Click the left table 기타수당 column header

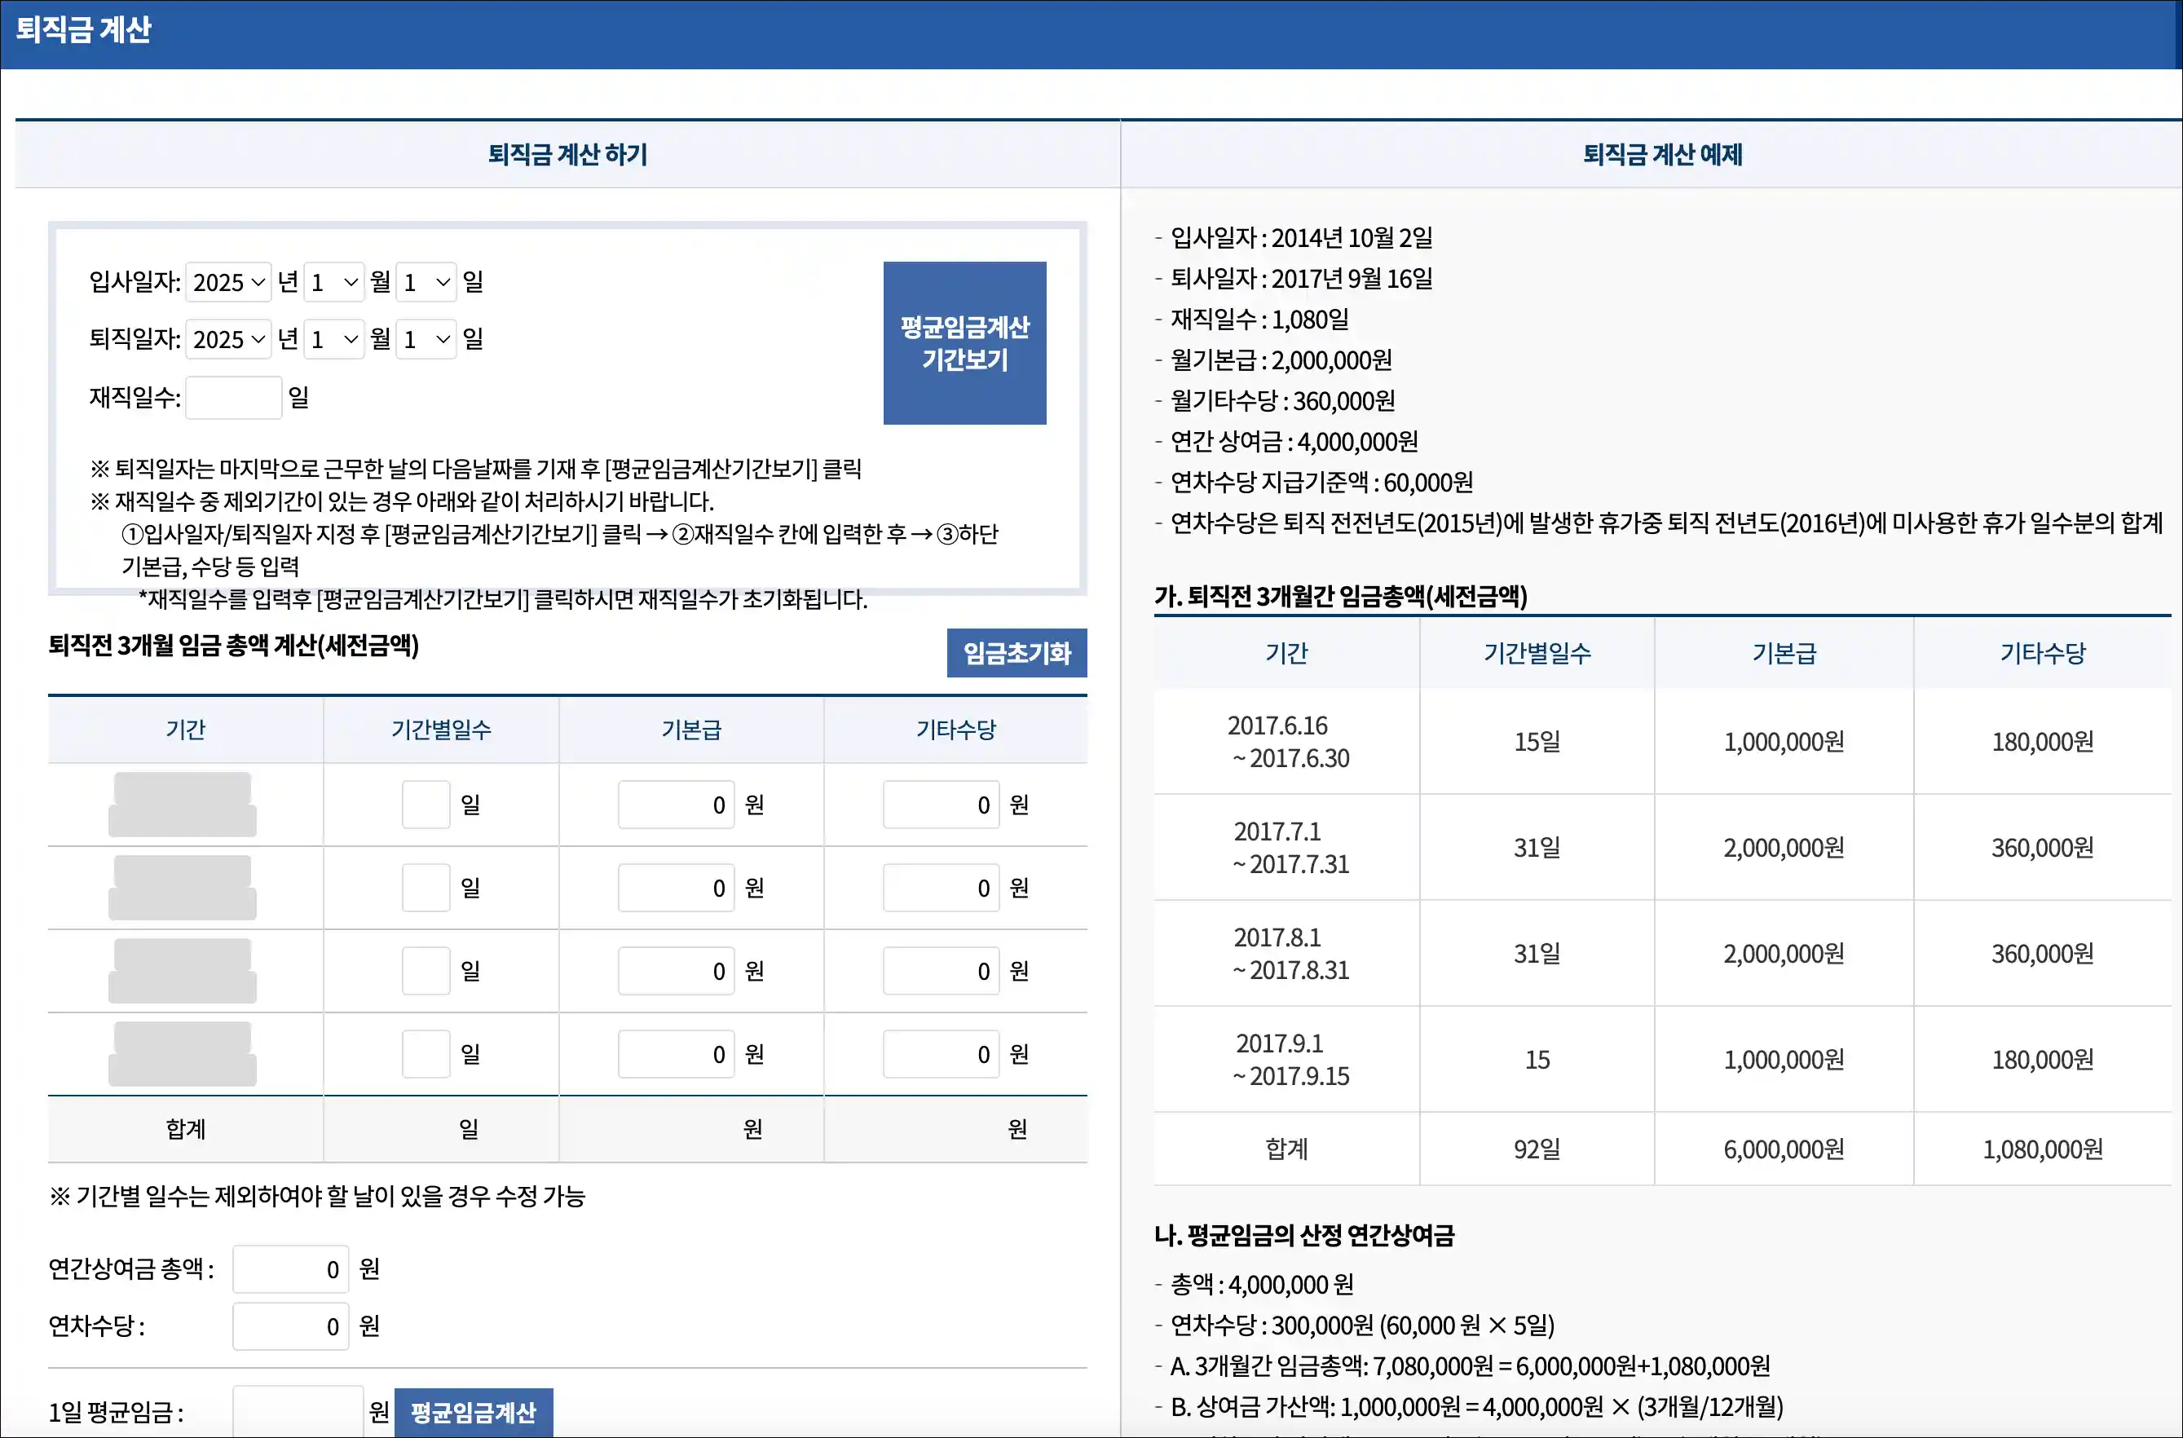(x=955, y=729)
